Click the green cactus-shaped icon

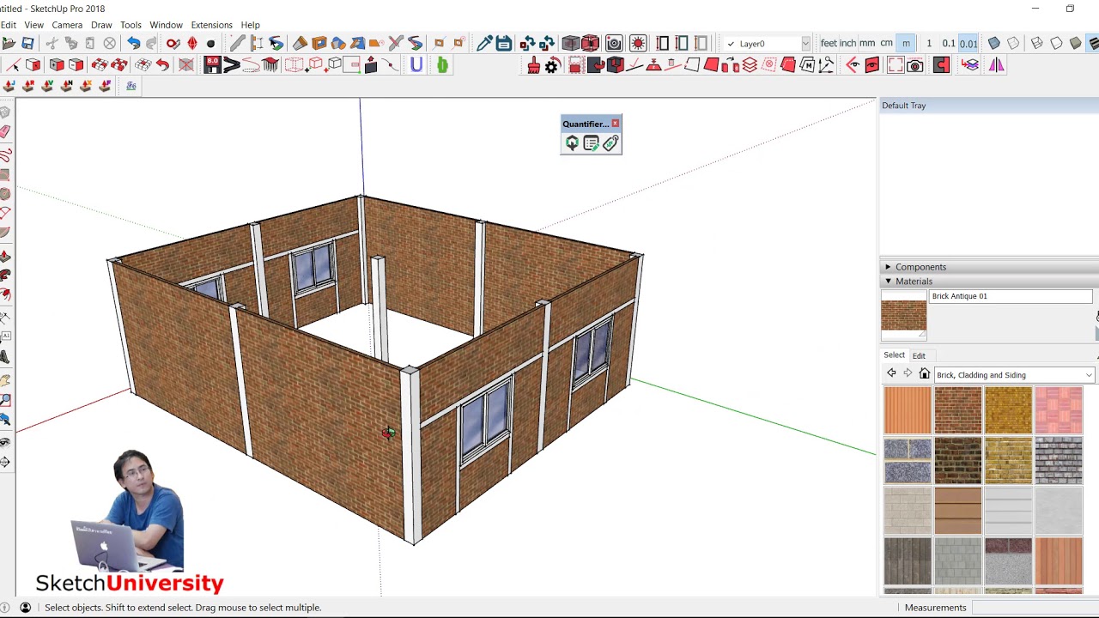tap(442, 65)
